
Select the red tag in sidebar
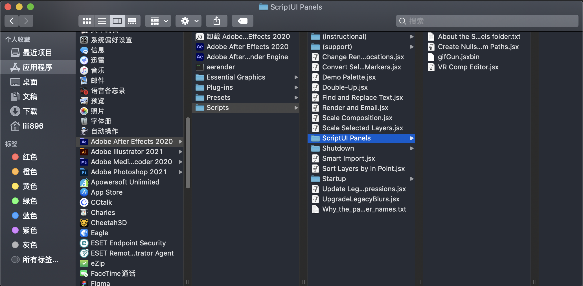(15, 157)
